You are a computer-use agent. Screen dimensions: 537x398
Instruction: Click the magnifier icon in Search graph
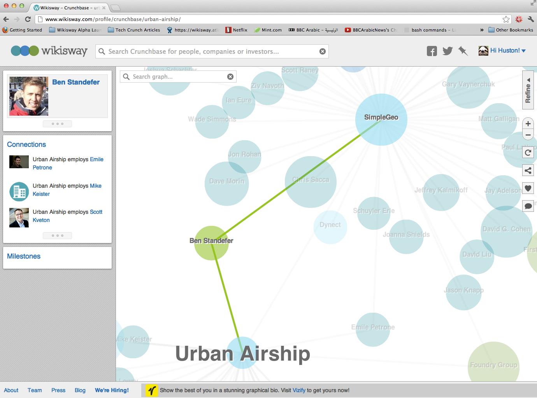[x=126, y=77]
